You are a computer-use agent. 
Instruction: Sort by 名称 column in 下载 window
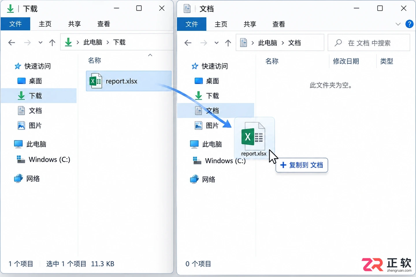[x=94, y=60]
